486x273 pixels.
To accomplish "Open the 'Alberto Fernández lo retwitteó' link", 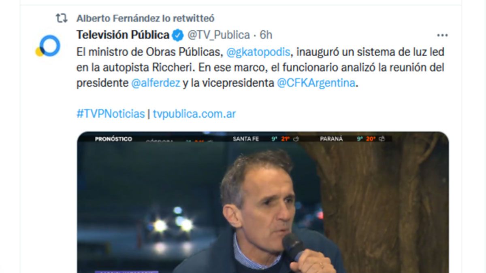I will pyautogui.click(x=145, y=18).
